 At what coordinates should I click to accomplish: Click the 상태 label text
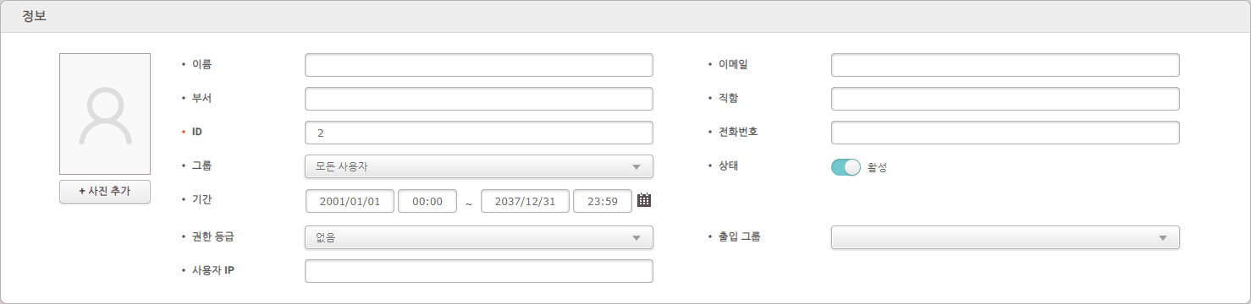tap(729, 166)
